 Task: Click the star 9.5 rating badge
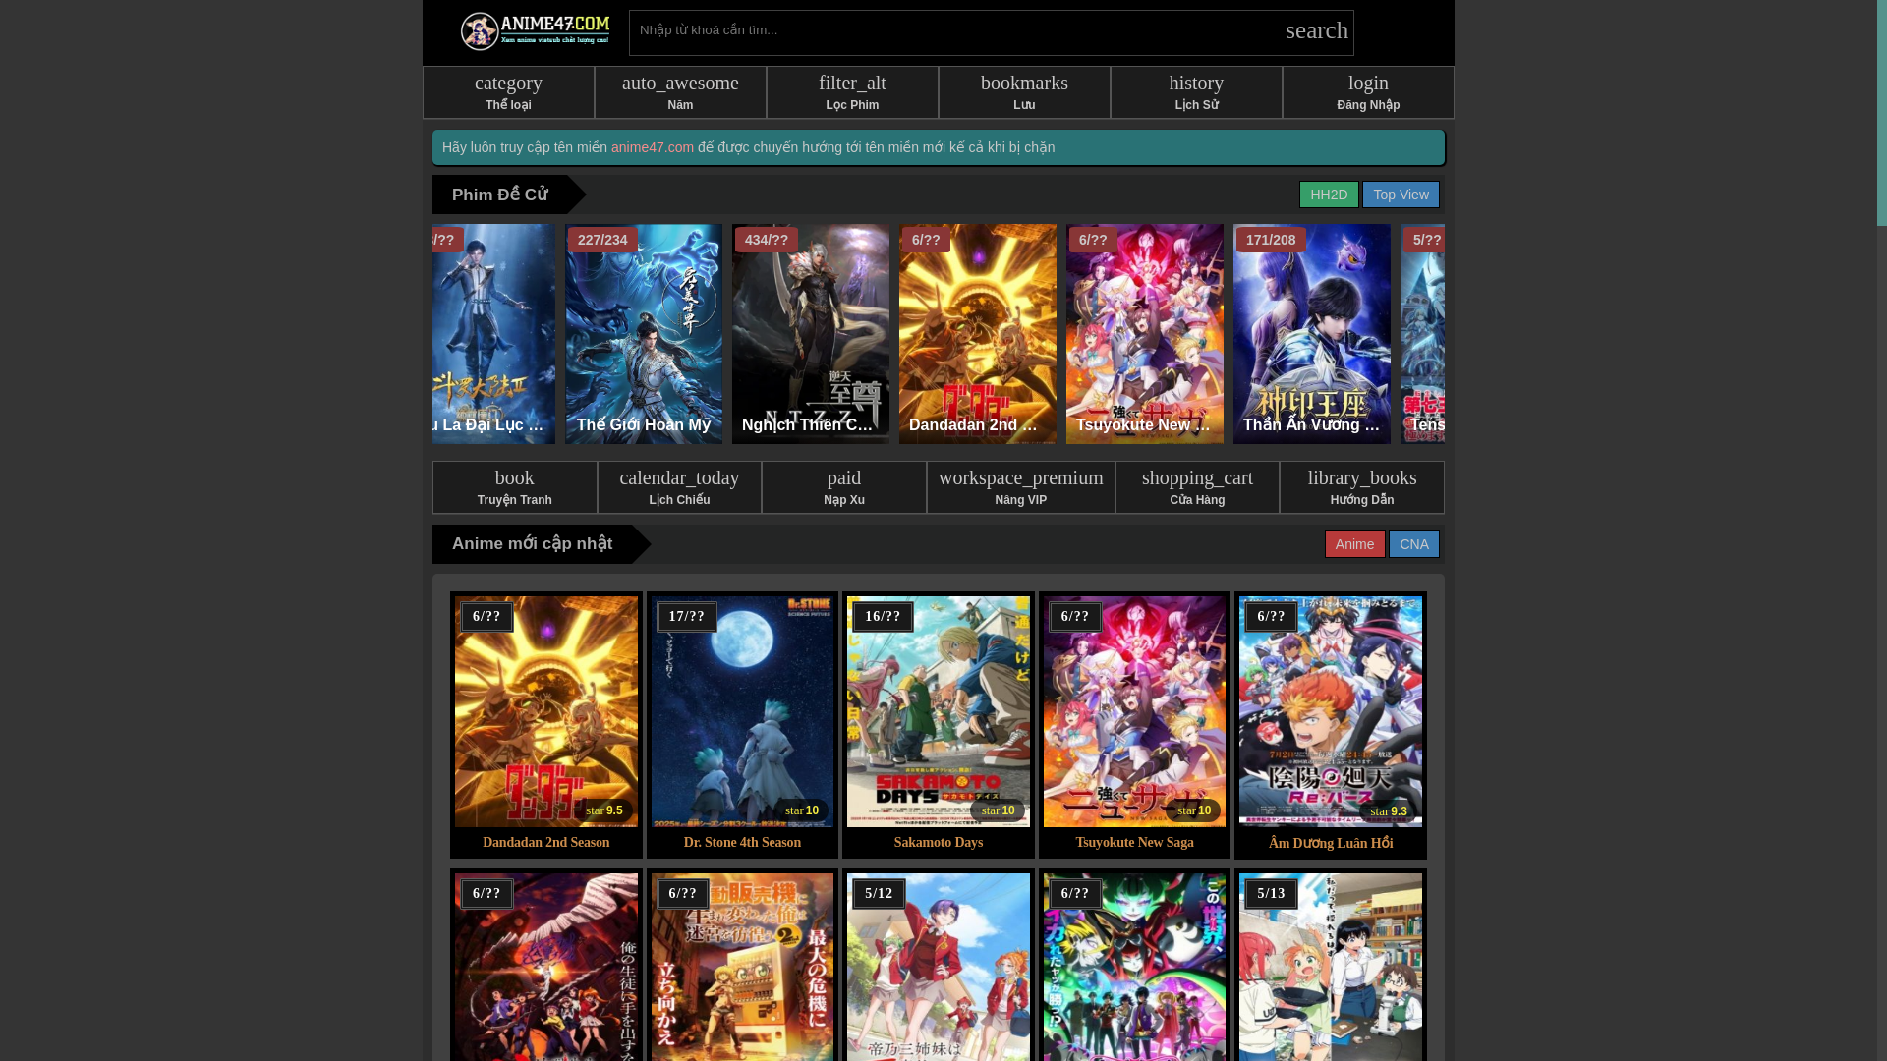[604, 810]
